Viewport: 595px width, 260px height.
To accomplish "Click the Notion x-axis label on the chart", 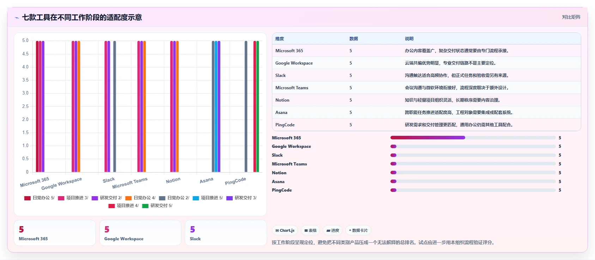I will click(173, 180).
